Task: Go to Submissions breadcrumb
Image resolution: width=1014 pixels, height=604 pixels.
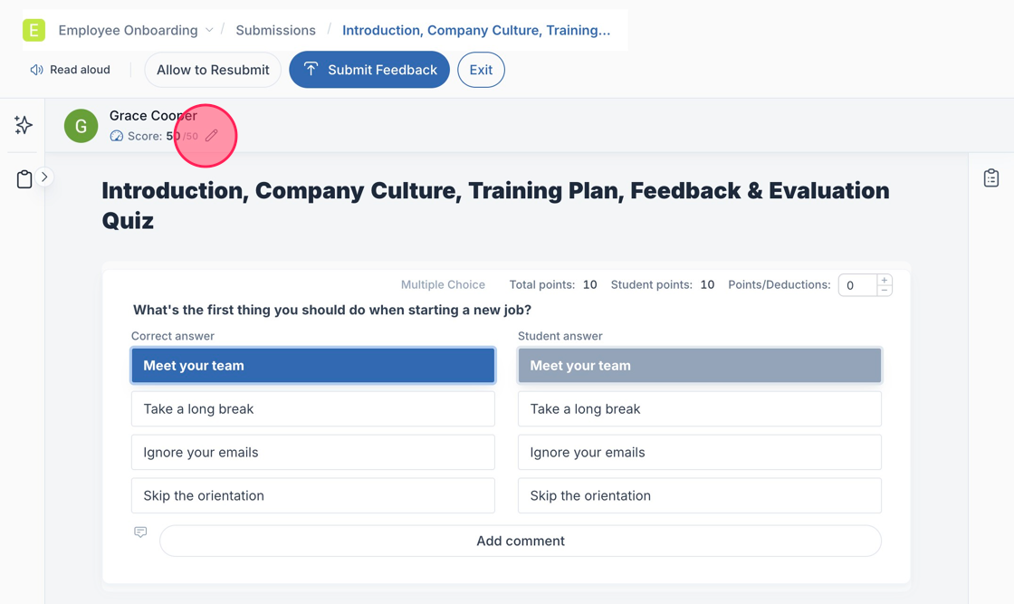Action: click(x=275, y=30)
